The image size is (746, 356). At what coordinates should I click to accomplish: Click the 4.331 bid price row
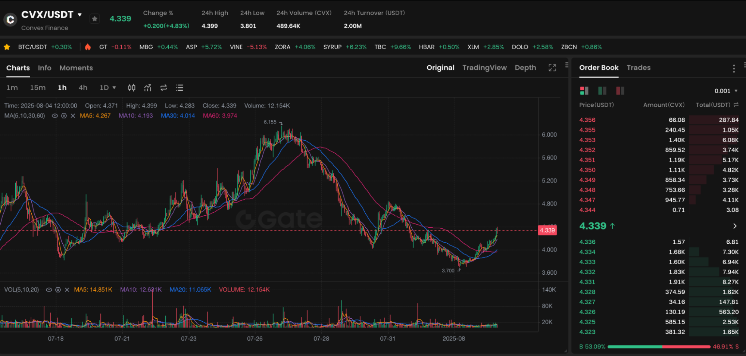coord(659,282)
